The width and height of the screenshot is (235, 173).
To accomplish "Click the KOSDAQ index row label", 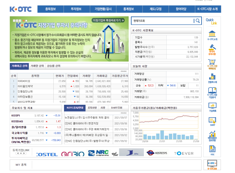I will coord(17,121).
